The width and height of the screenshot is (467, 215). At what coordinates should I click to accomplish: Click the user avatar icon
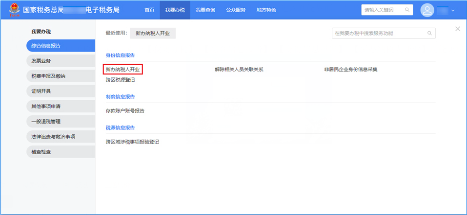pos(427,10)
